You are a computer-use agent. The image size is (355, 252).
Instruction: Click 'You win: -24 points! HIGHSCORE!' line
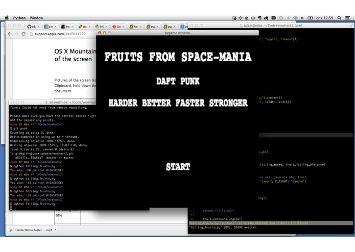(x=37, y=195)
